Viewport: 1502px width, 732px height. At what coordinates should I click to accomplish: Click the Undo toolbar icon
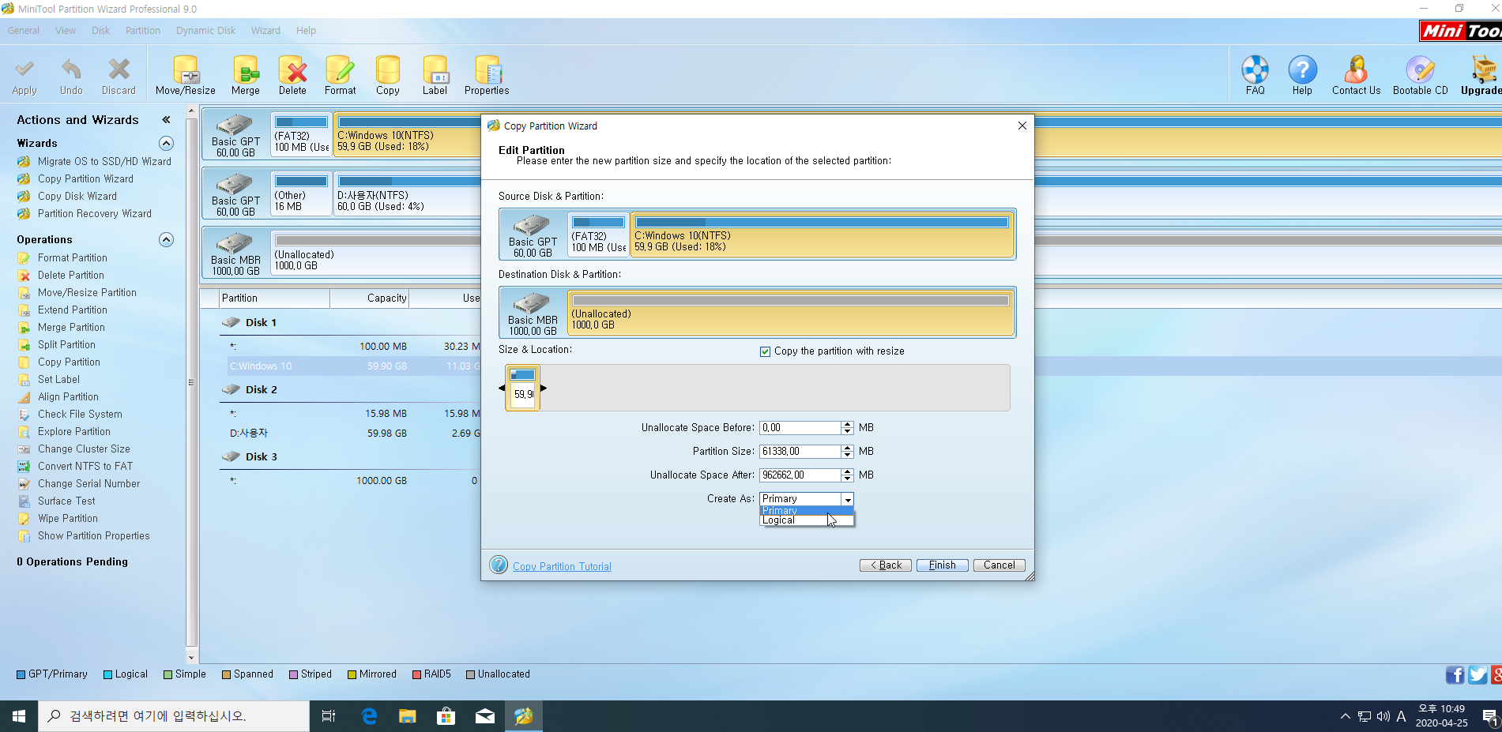click(71, 76)
